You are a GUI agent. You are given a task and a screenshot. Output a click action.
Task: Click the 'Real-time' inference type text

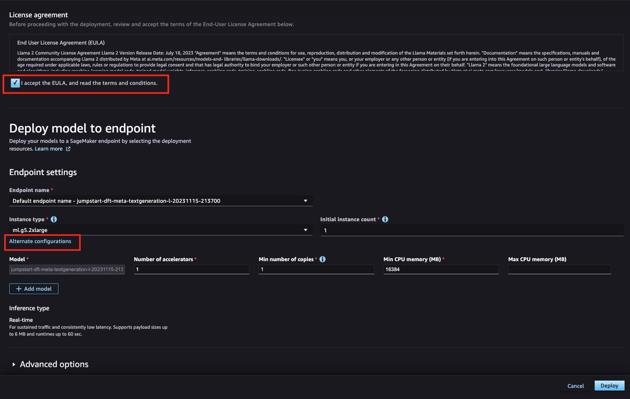[21, 320]
